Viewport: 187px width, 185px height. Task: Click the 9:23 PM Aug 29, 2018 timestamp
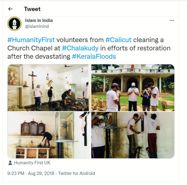31,173
